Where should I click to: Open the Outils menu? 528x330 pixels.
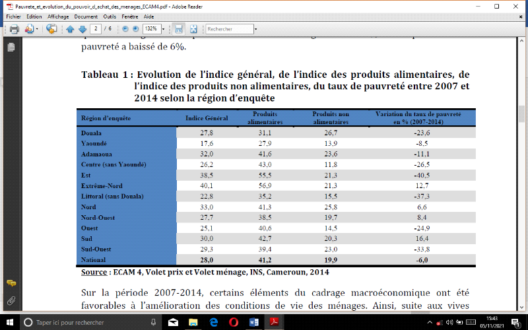tap(110, 16)
